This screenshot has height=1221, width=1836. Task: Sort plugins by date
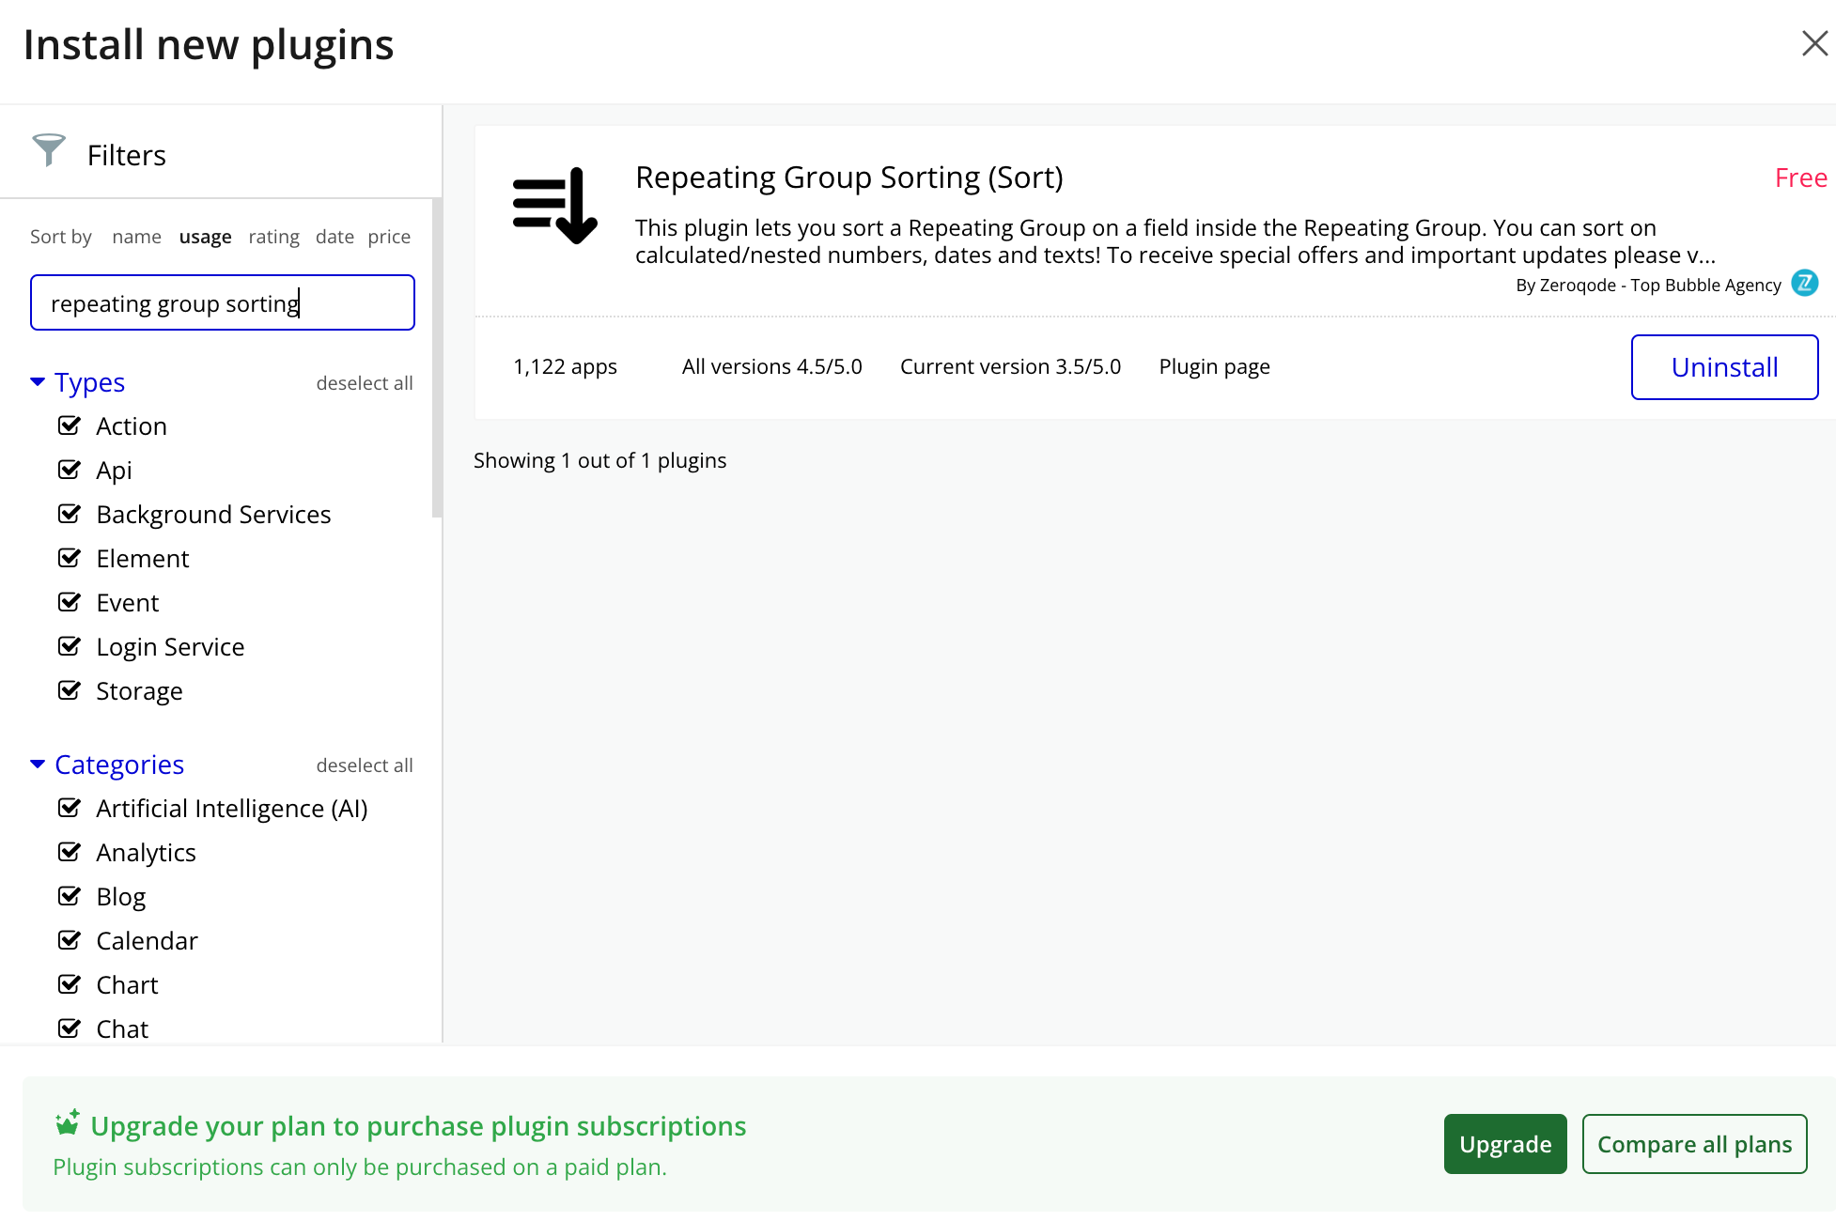coord(335,237)
